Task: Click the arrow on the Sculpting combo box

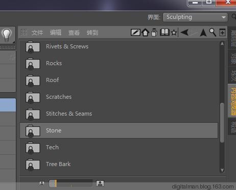Action: 224,17
